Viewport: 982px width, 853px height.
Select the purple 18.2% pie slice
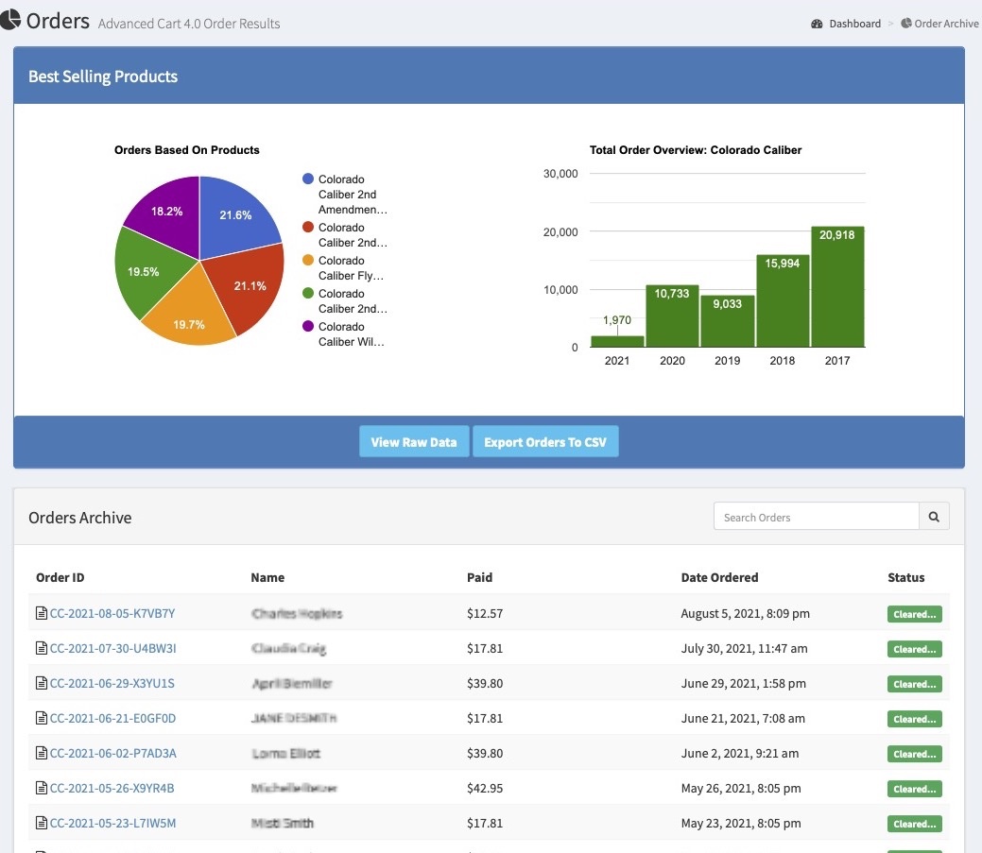click(x=166, y=211)
